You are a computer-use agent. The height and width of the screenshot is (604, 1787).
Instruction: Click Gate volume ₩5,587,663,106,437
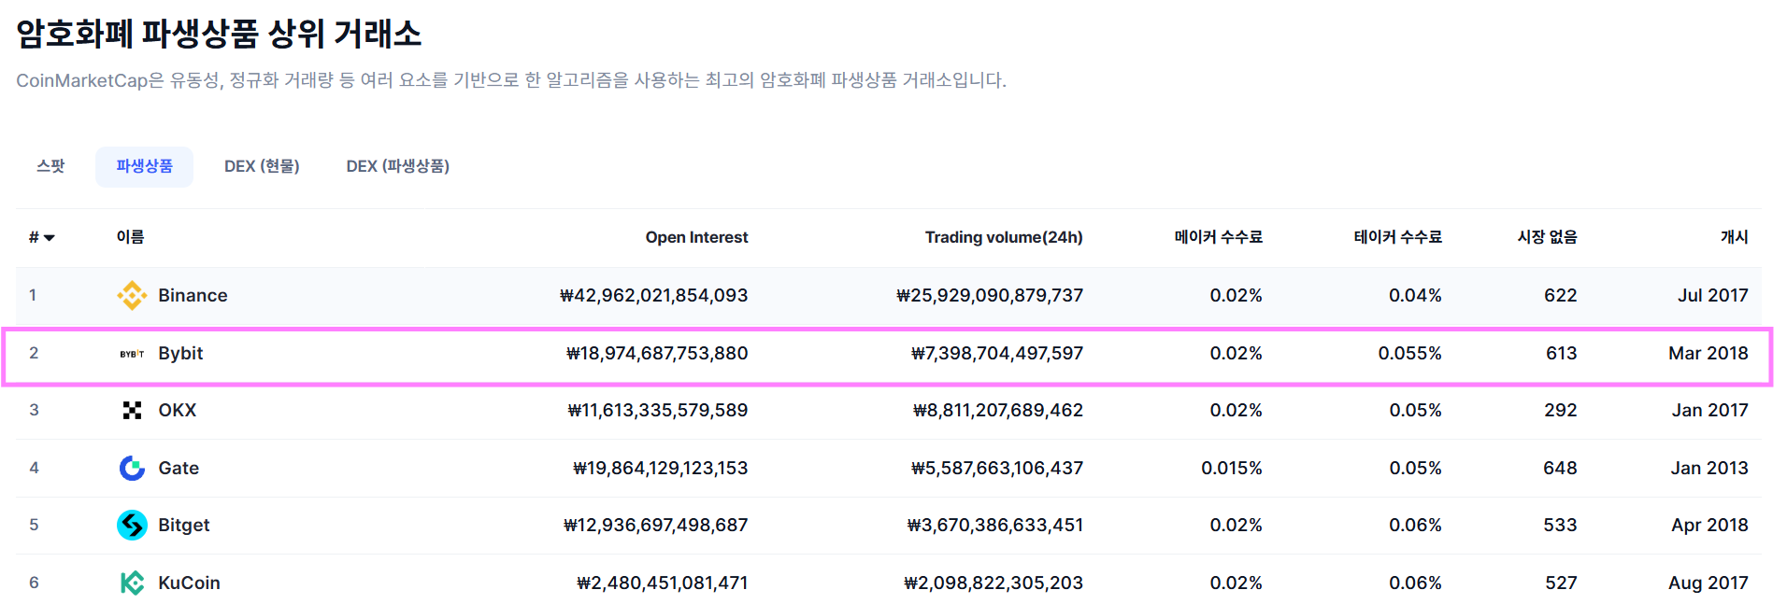pyautogui.click(x=997, y=469)
